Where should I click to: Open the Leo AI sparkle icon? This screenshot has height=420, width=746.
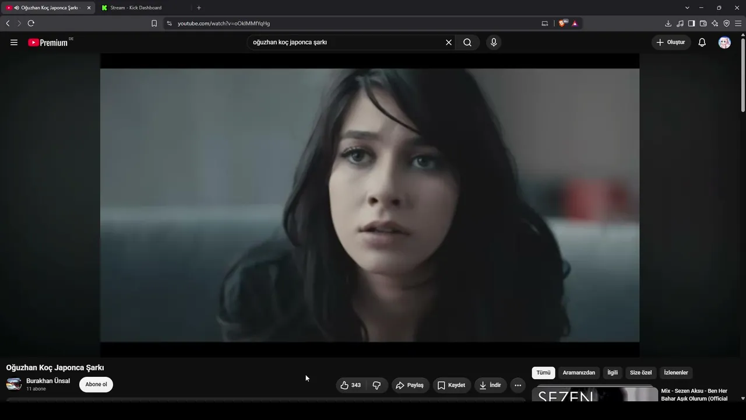[x=715, y=23]
